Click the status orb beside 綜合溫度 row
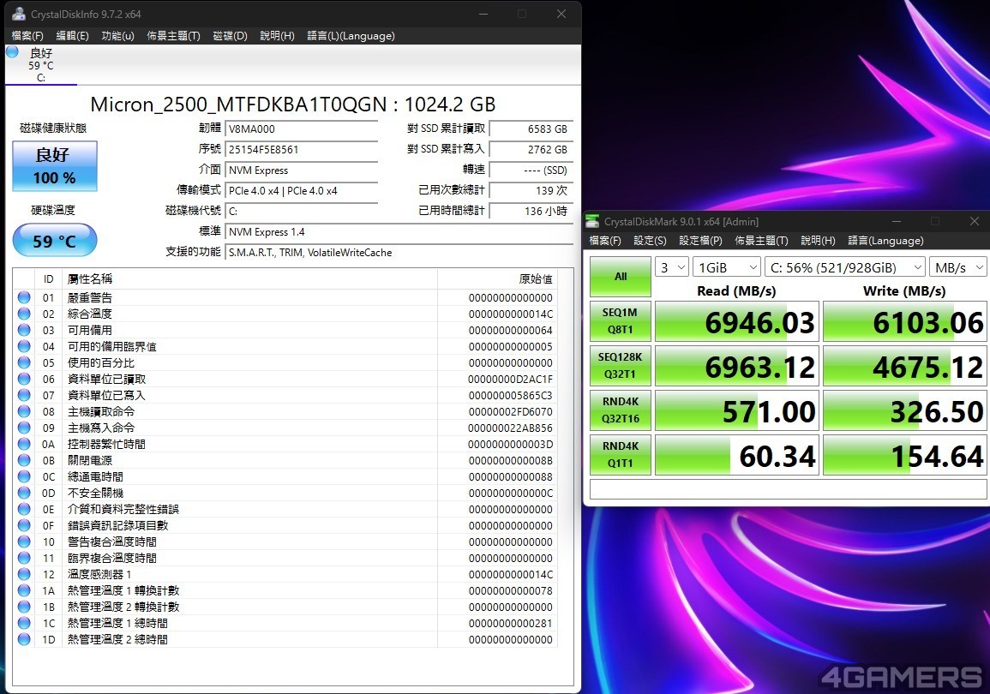Image resolution: width=990 pixels, height=694 pixels. [x=24, y=314]
